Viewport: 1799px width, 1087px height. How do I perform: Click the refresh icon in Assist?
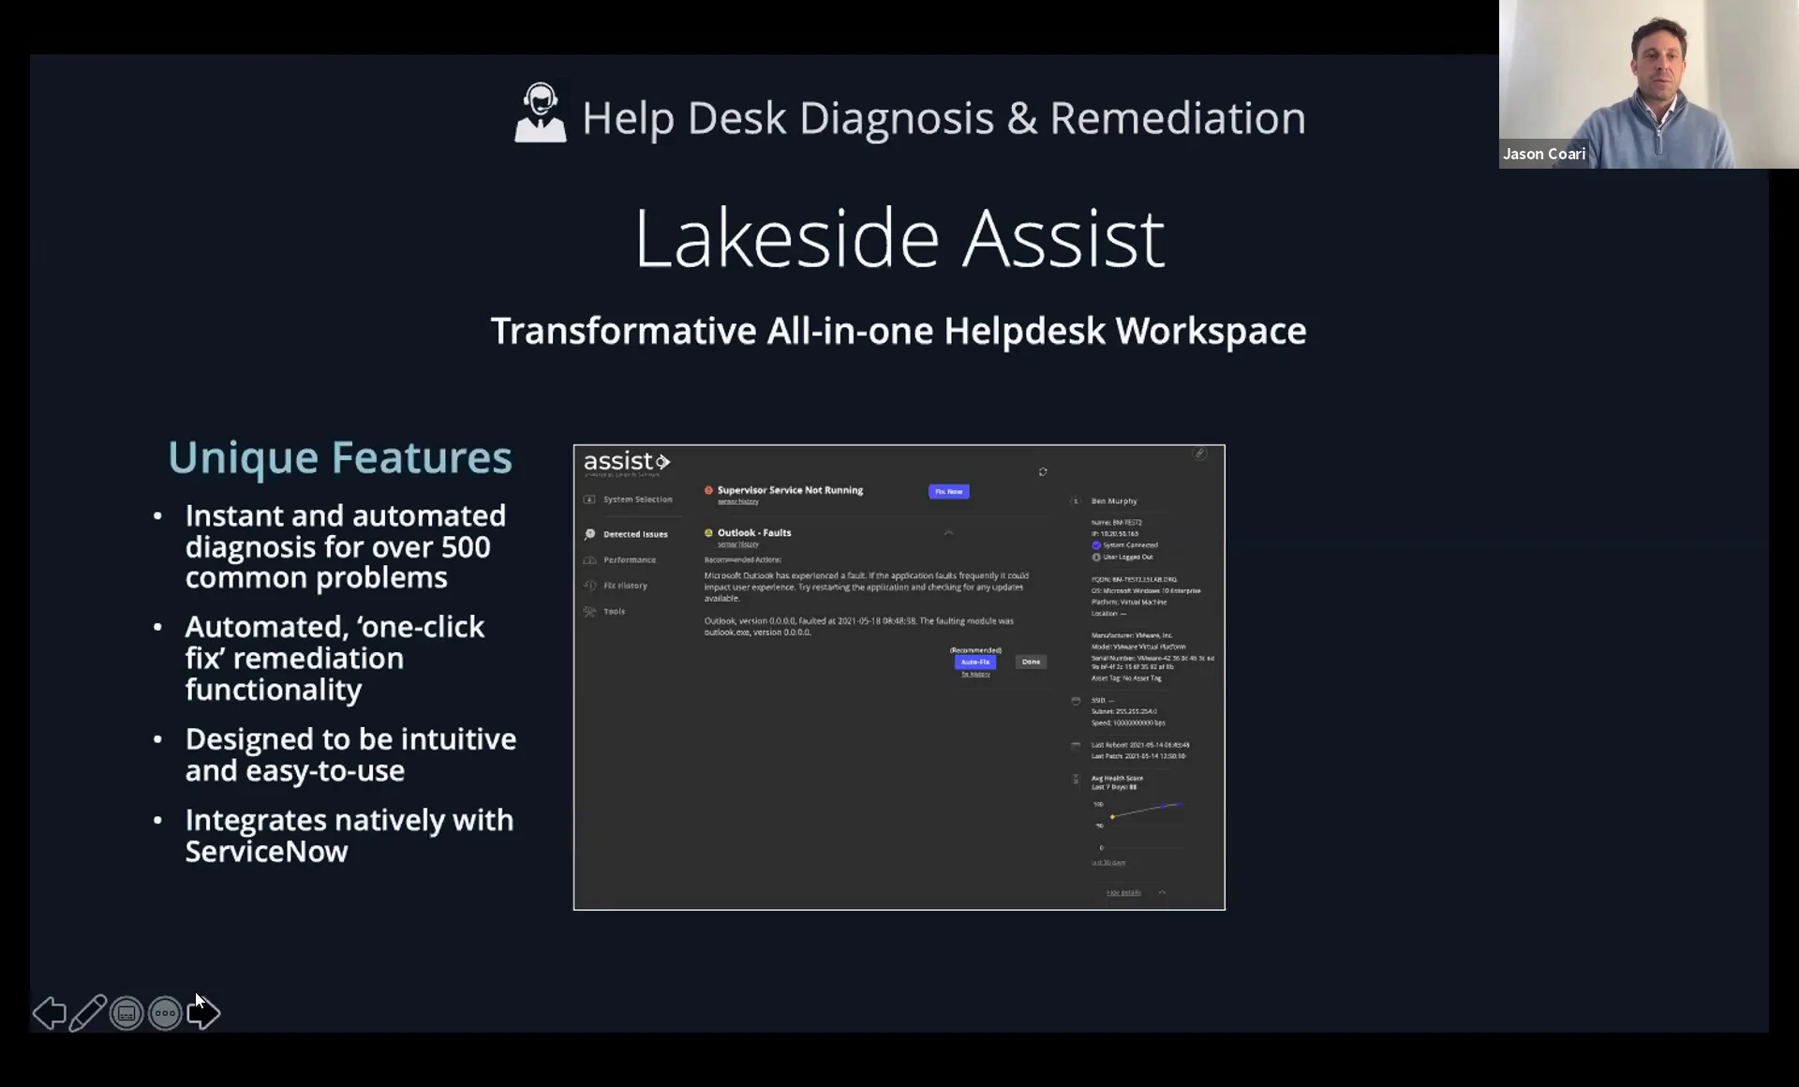(1043, 472)
